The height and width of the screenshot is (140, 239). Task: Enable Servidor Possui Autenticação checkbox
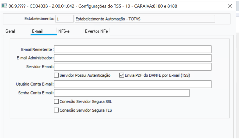pos(56,75)
